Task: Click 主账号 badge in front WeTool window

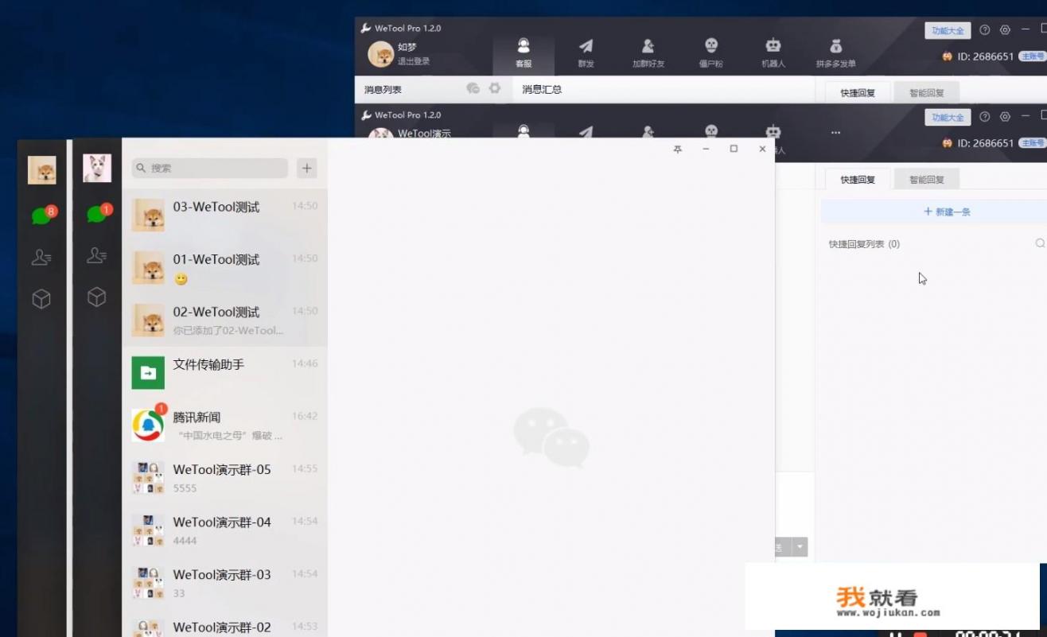Action: (1033, 143)
